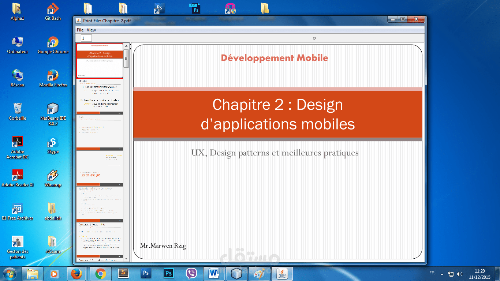
Task: Switch to Google Chrome in the taskbar
Action: pyautogui.click(x=101, y=273)
